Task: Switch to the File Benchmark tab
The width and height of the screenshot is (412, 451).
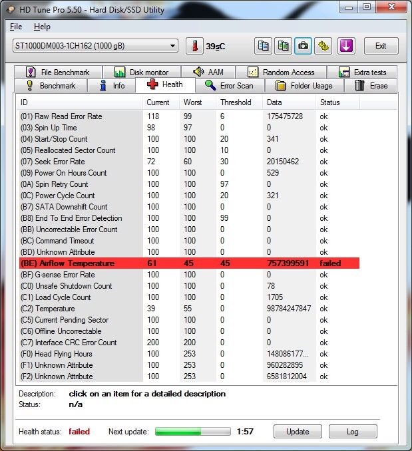Action: pyautogui.click(x=58, y=73)
